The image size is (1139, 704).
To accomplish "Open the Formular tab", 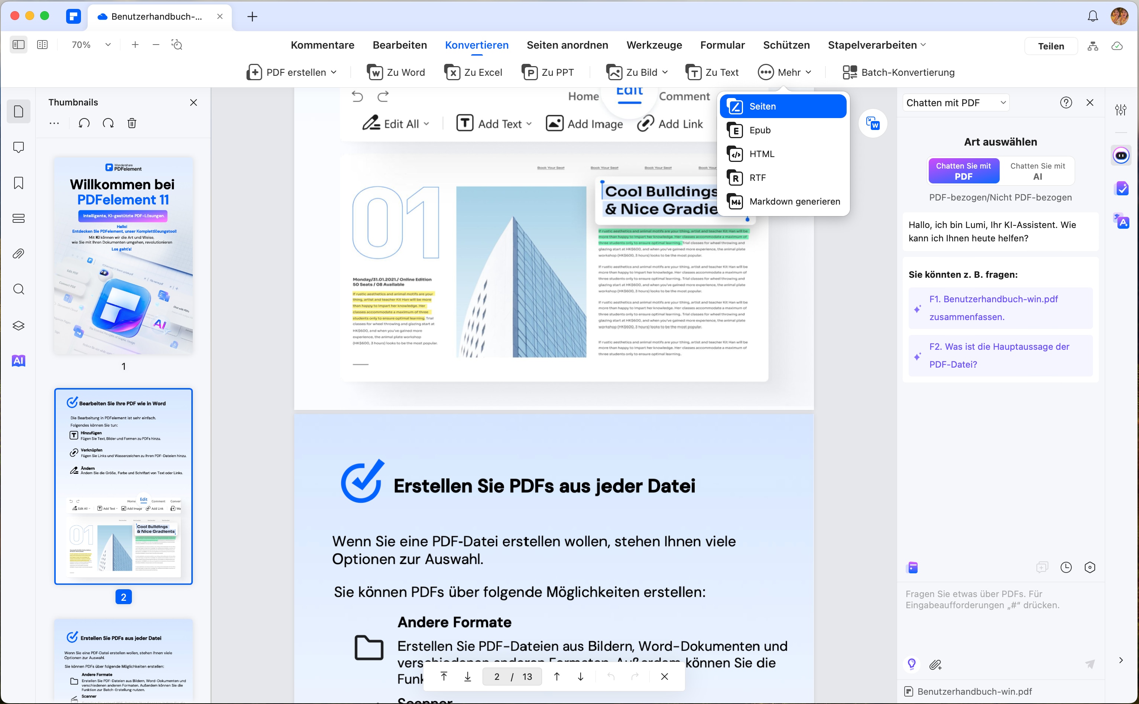I will point(723,45).
